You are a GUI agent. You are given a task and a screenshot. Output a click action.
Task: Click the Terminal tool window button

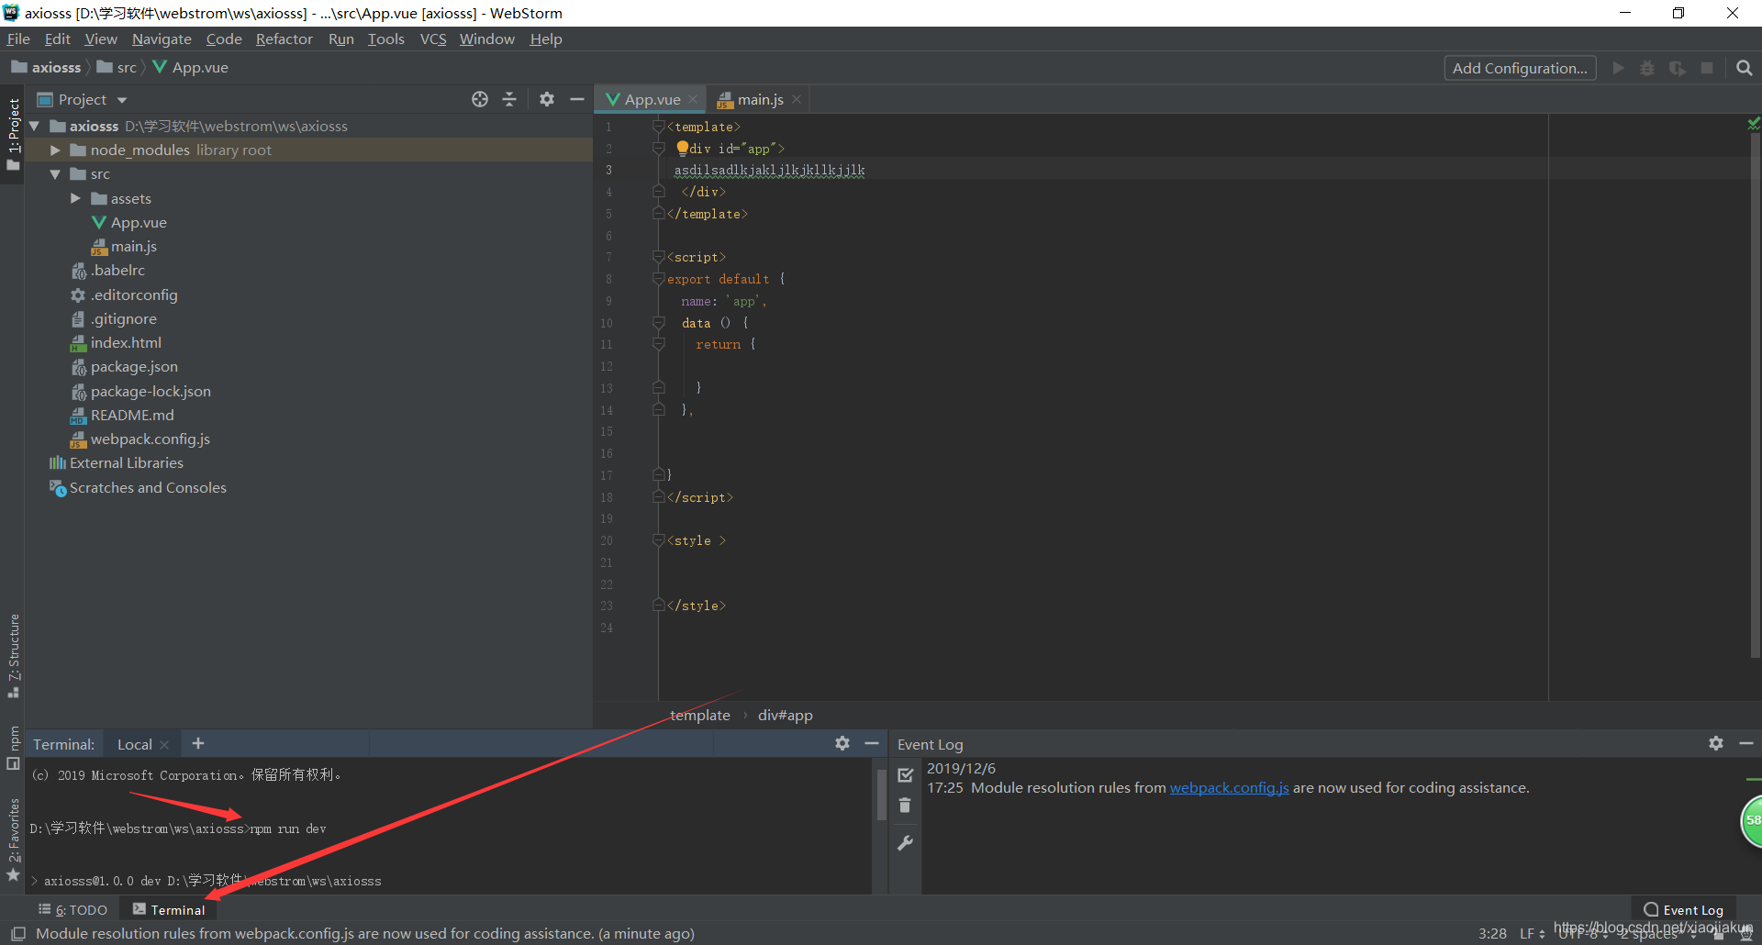169,909
